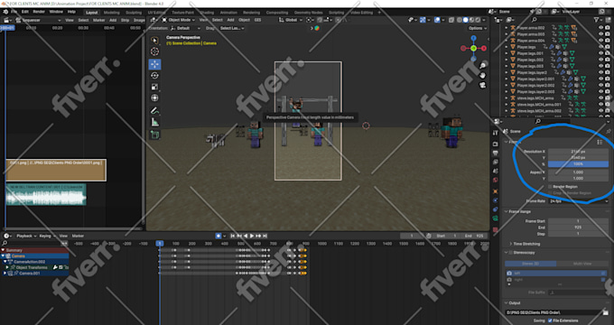Click the viewport pan hand gizmo
This screenshot has width=614, height=325.
[483, 75]
